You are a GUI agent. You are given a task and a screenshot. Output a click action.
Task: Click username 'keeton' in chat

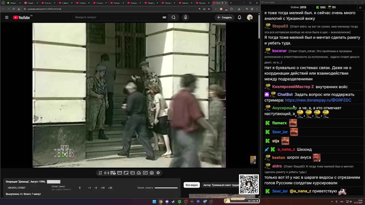click(x=279, y=157)
